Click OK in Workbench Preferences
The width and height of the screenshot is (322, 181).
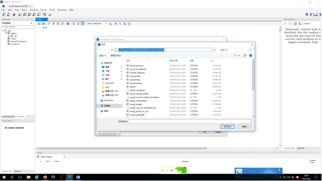coord(204,132)
